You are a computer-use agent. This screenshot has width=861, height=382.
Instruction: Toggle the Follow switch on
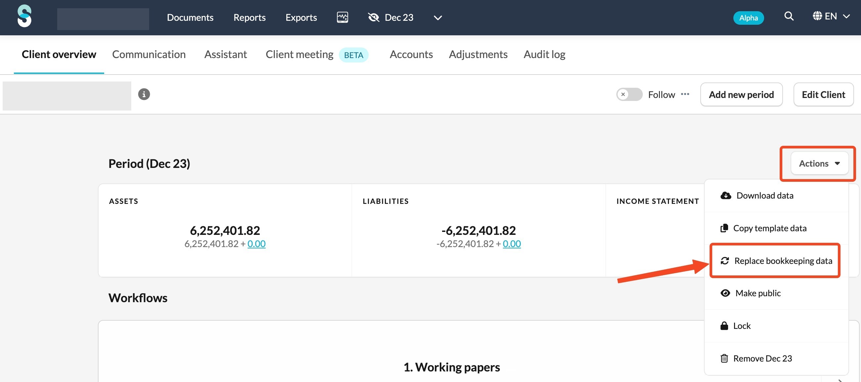[x=629, y=94]
